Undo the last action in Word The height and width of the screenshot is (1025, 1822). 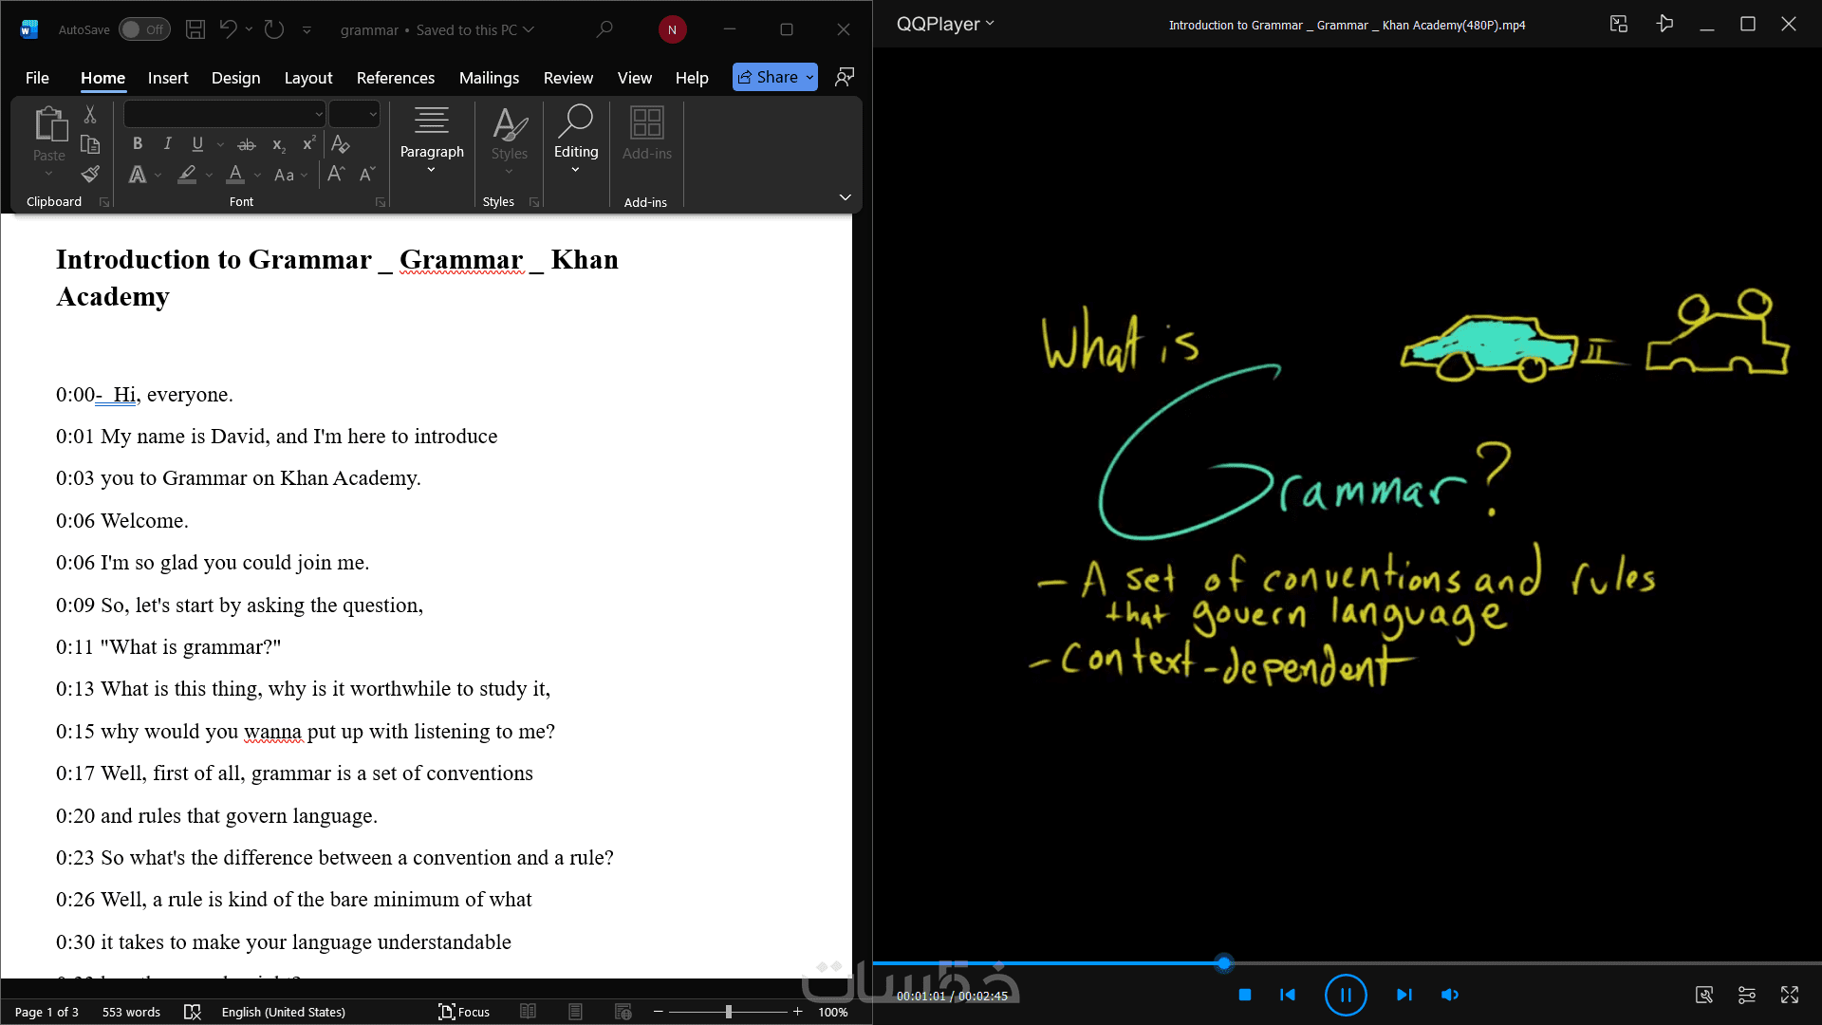228,29
